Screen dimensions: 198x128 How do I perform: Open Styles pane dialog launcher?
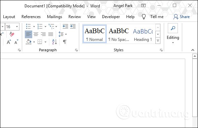(161, 50)
